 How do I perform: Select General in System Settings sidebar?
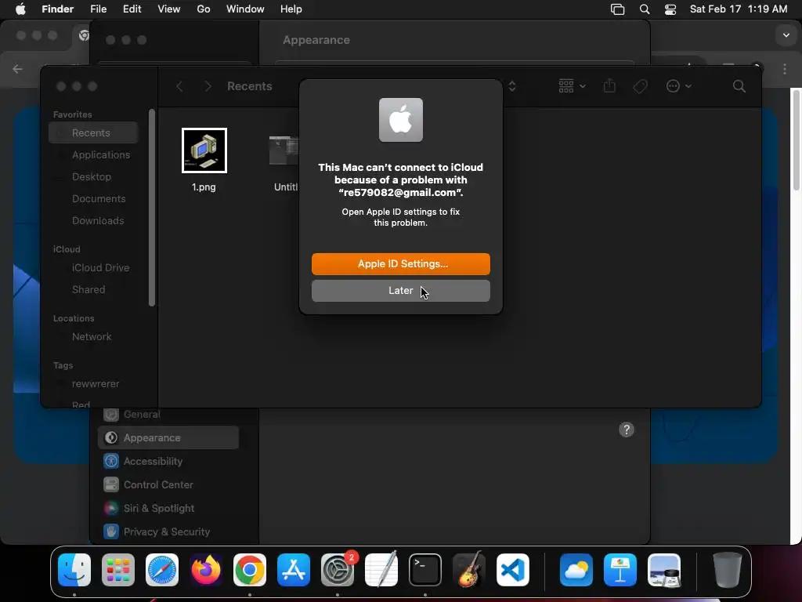(x=168, y=415)
